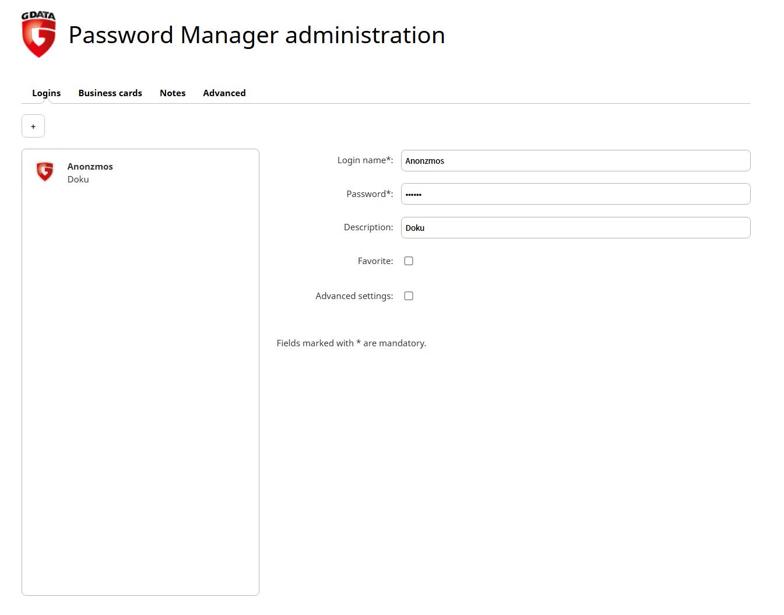Viewport: 784px width, 615px height.
Task: Click the Password Manager administration heading
Action: point(256,35)
